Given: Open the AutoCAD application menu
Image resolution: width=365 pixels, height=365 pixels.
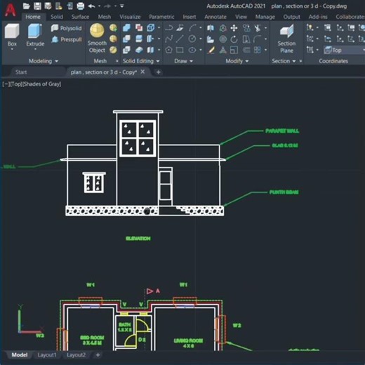Looking at the screenshot, I should point(11,11).
